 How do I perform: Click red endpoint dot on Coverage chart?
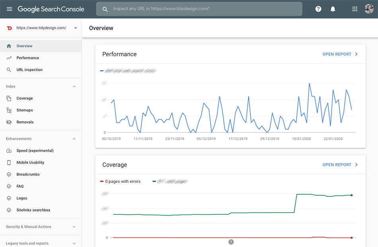point(351,238)
